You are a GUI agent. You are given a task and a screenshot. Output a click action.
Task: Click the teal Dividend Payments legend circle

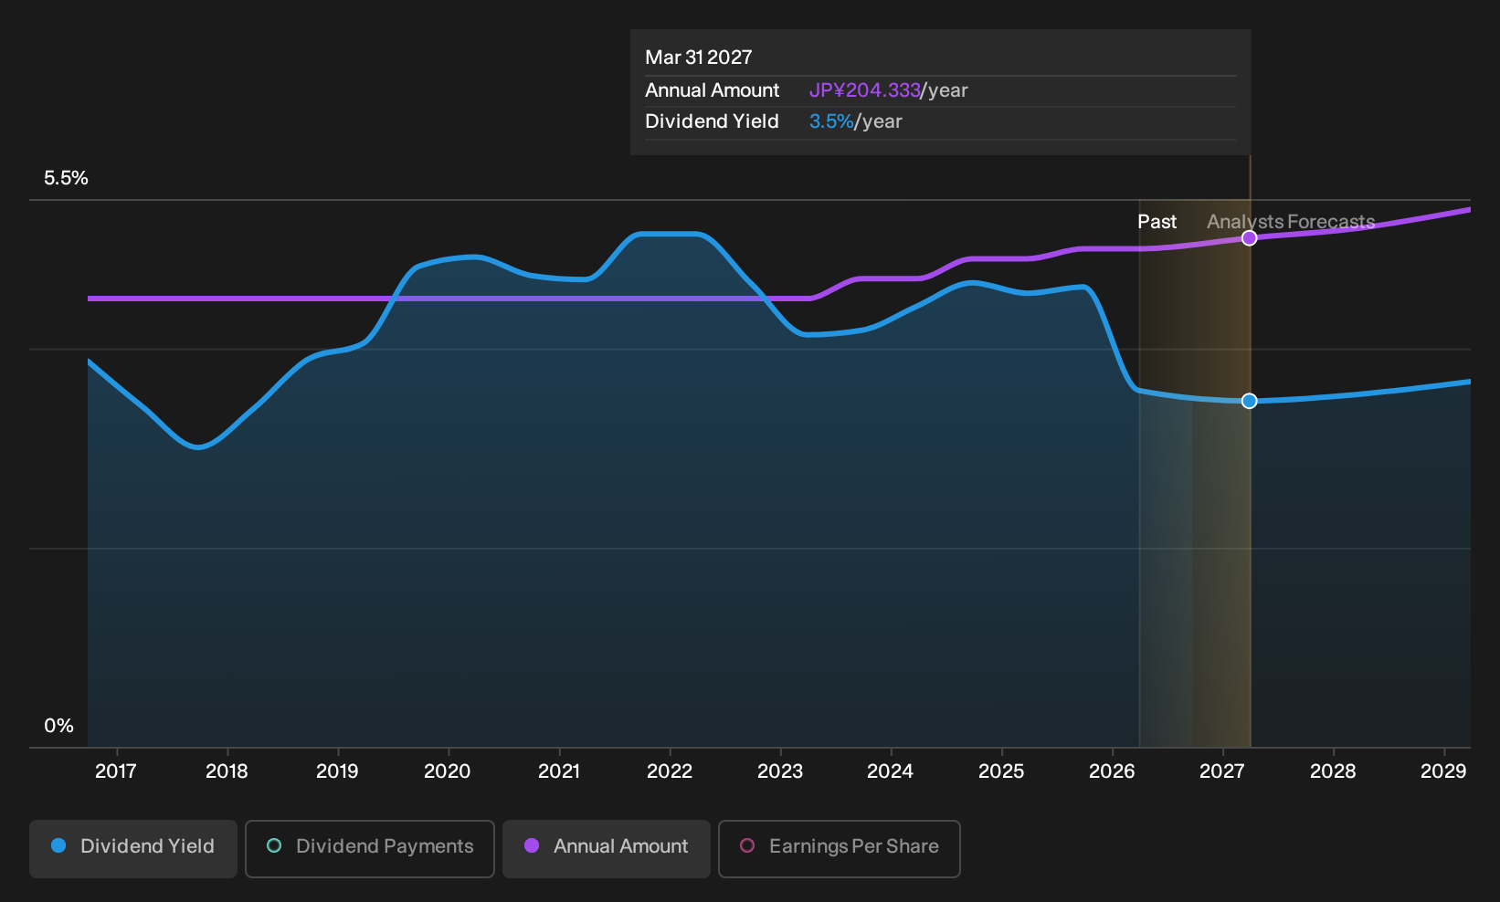pyautogui.click(x=274, y=845)
